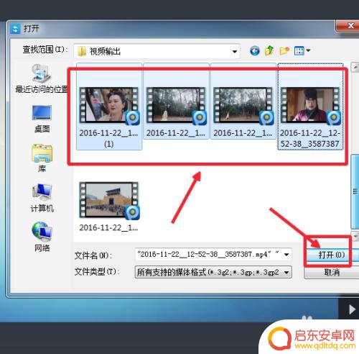Image resolution: width=359 pixels, height=354 pixels.
Task: Click the 打开 button
Action: 332,255
